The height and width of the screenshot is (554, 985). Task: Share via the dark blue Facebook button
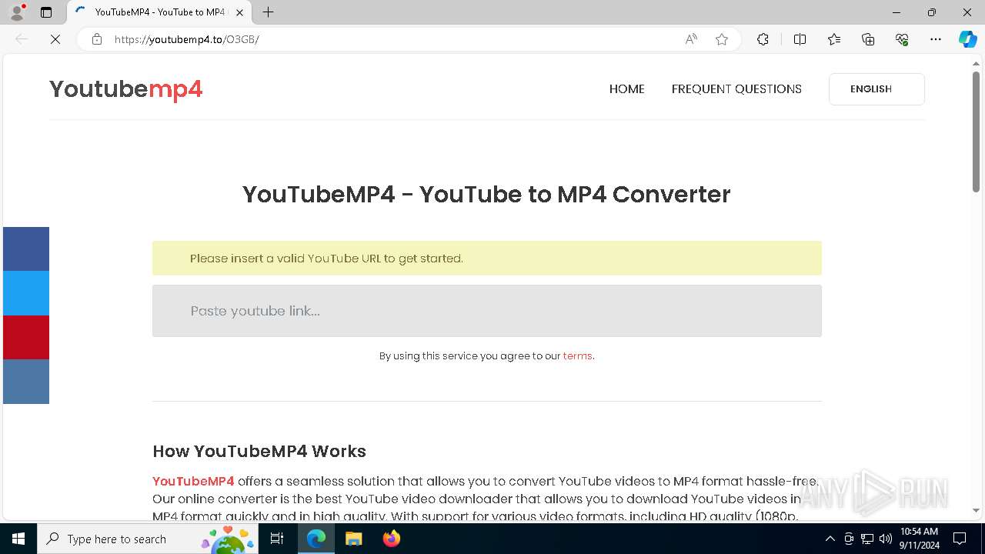pyautogui.click(x=26, y=249)
